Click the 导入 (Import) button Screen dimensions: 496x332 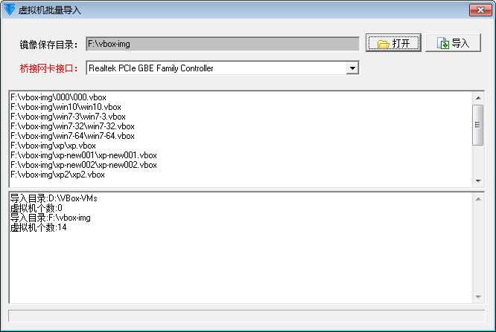(x=454, y=42)
